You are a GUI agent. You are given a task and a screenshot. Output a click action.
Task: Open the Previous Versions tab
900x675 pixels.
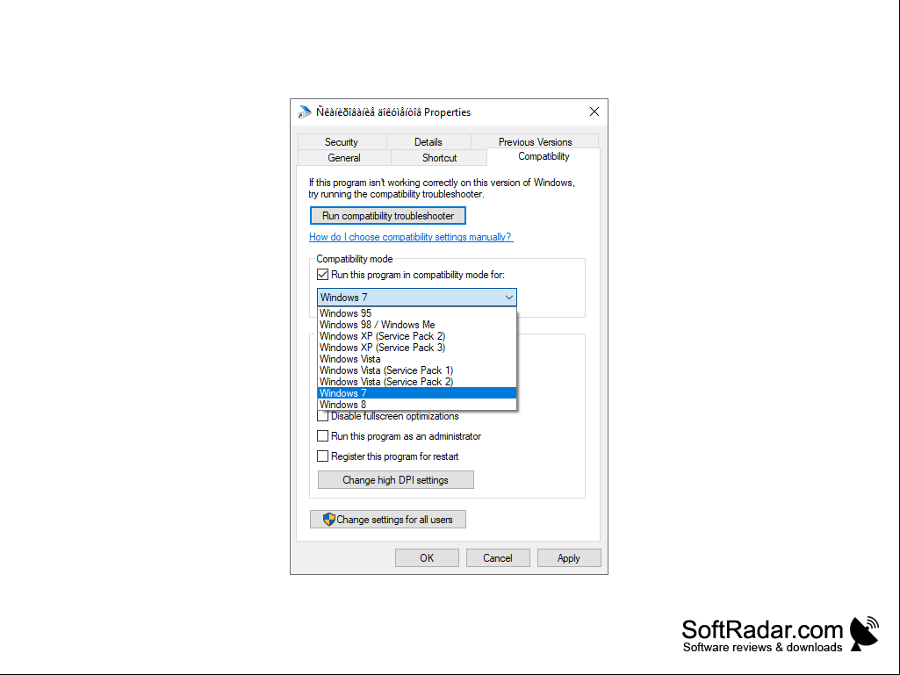[535, 142]
